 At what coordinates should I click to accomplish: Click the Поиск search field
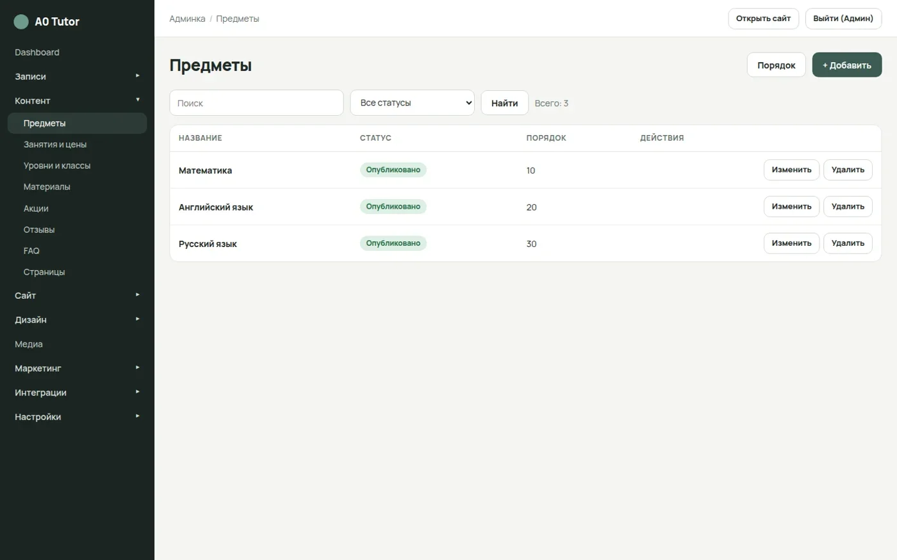tap(256, 103)
